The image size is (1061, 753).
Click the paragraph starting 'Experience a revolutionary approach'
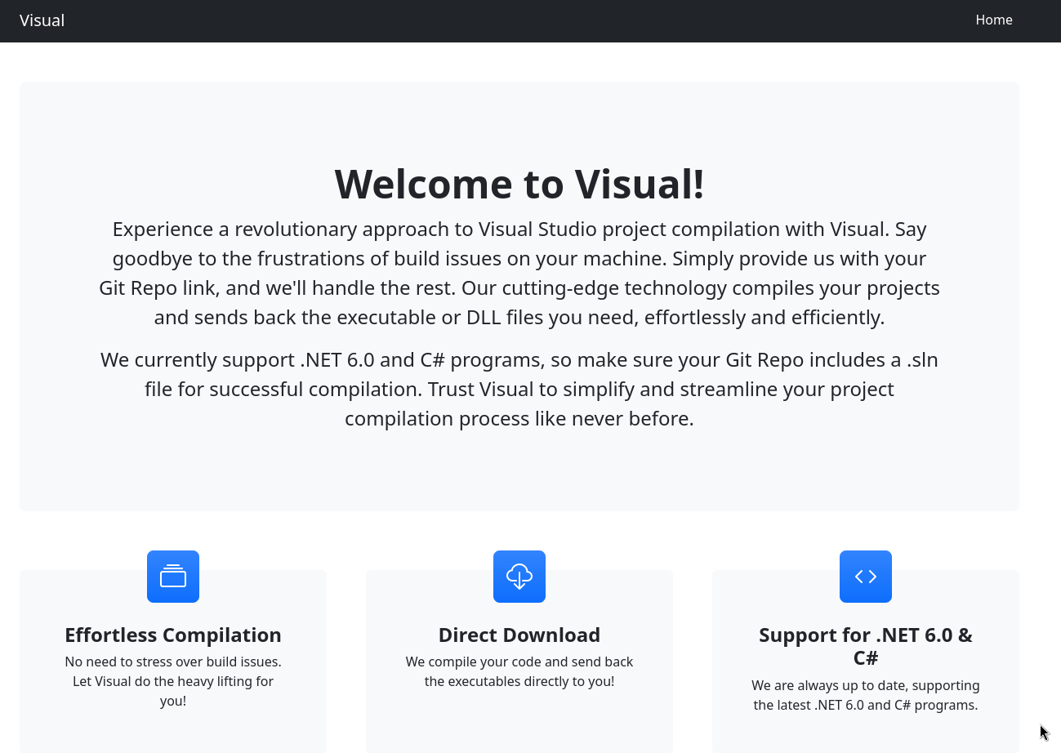(x=519, y=273)
